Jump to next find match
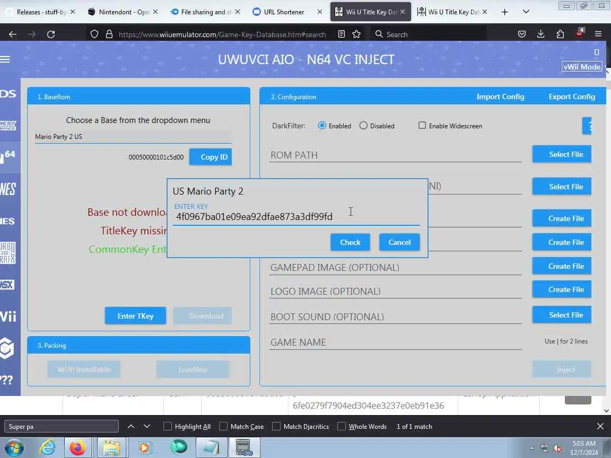Viewport: 611px width, 458px height. [x=147, y=426]
